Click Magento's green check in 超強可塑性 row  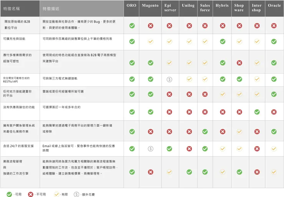point(150,63)
